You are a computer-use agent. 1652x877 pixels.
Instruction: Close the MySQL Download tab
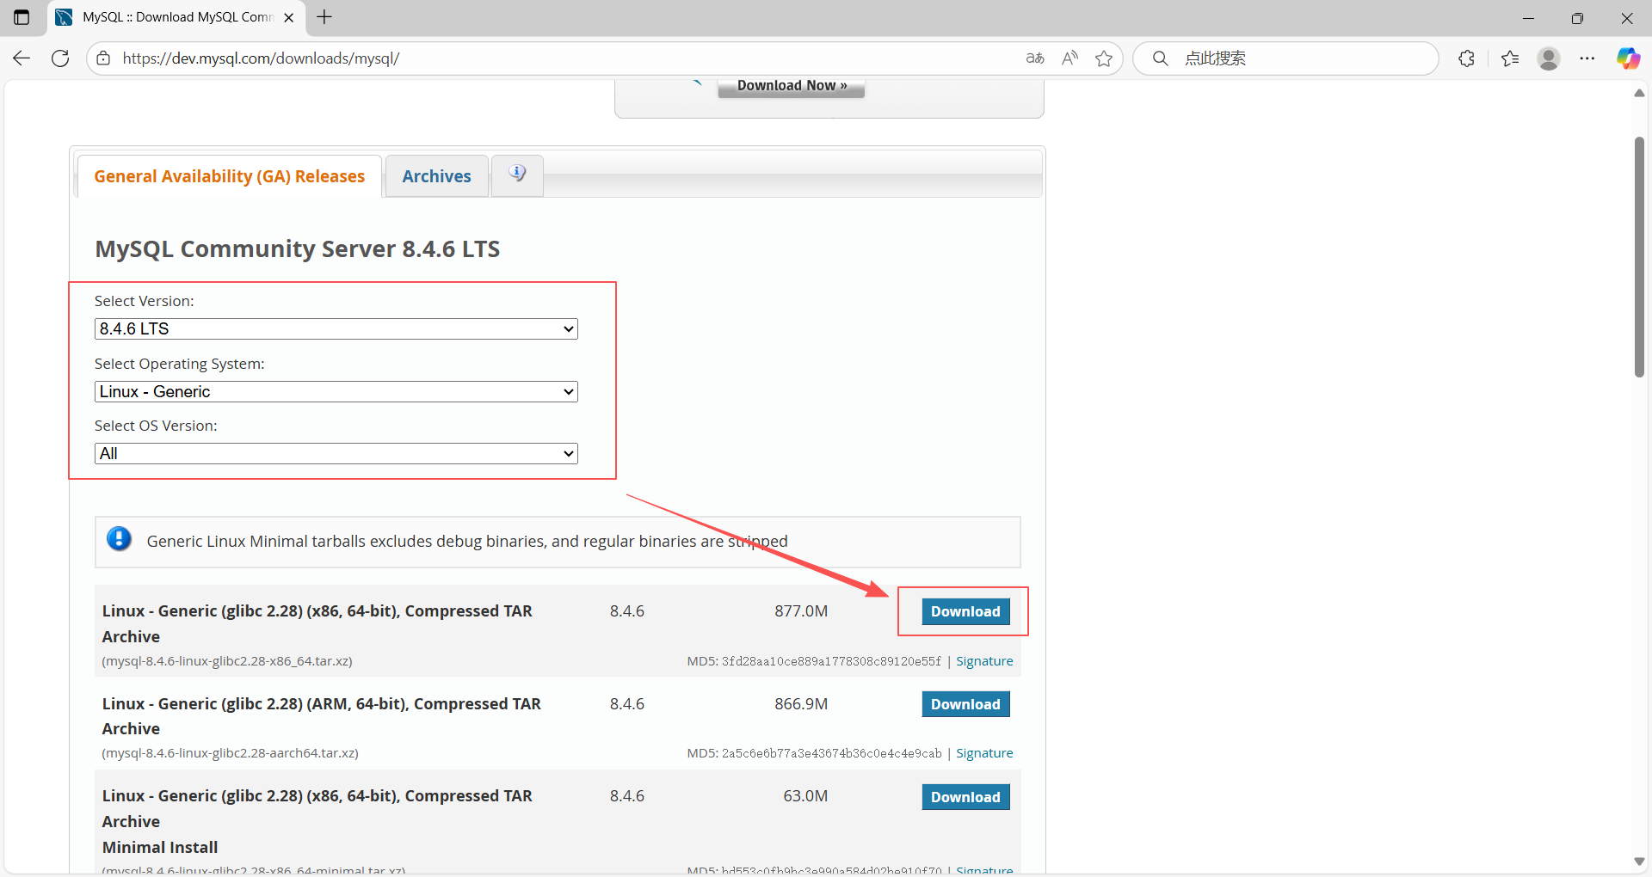pos(289,17)
